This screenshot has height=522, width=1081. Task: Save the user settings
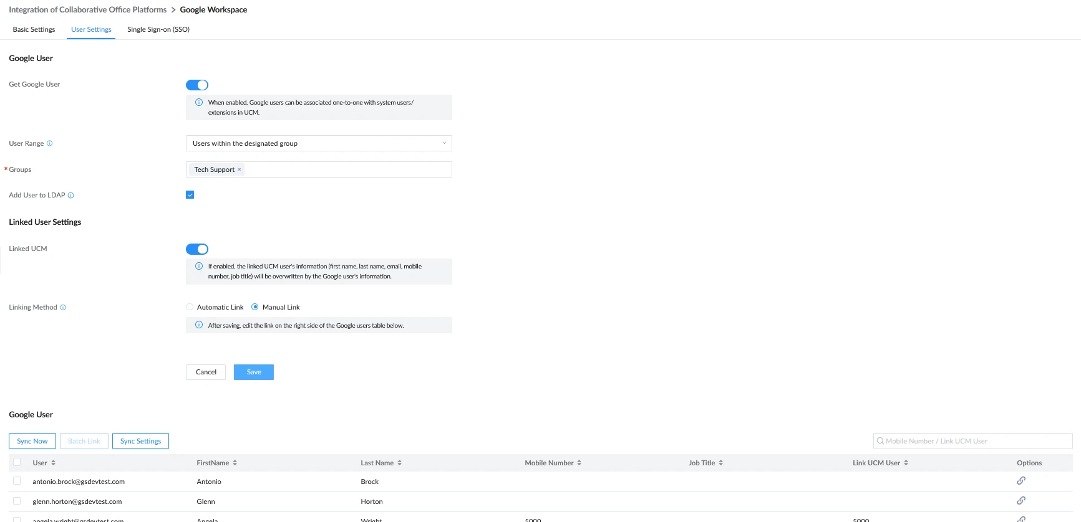coord(254,372)
